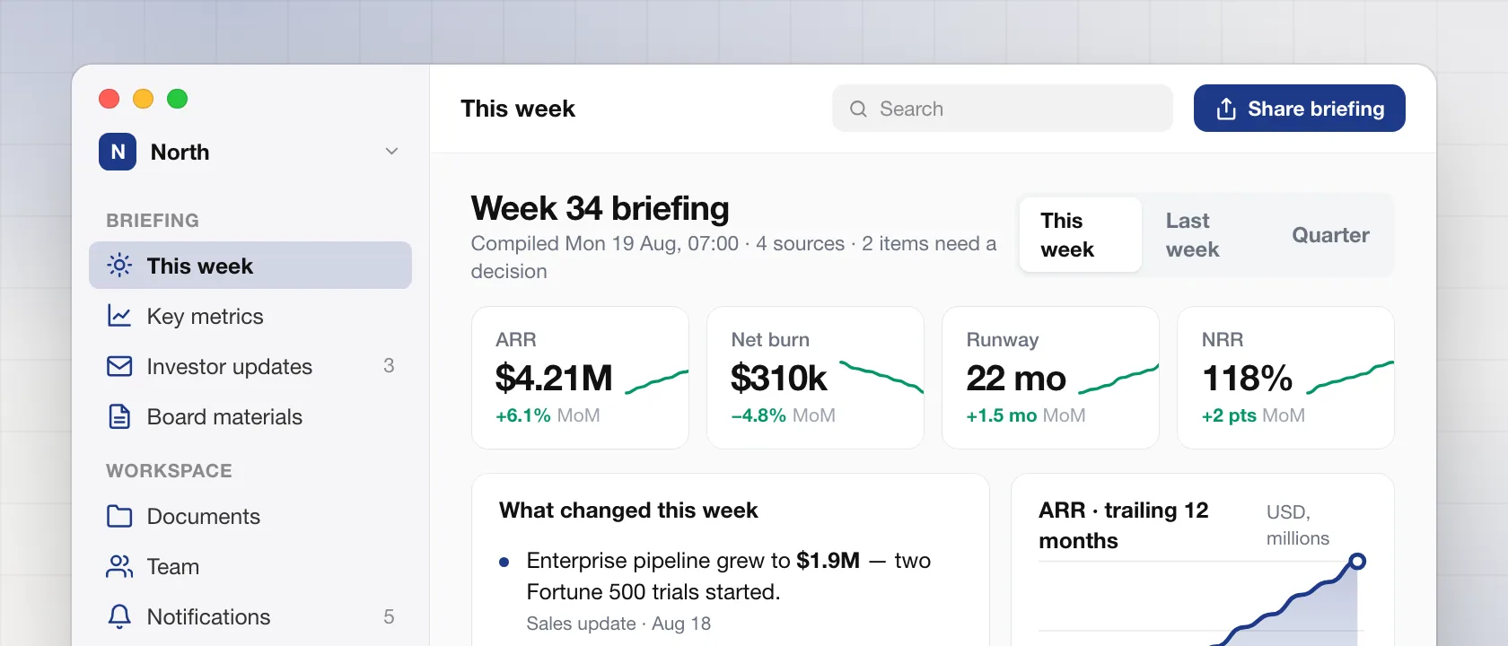
Task: Open Investor updates in sidebar
Action: 250,366
